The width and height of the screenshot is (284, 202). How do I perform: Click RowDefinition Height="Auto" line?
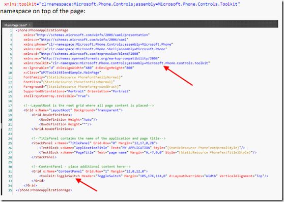(68, 119)
